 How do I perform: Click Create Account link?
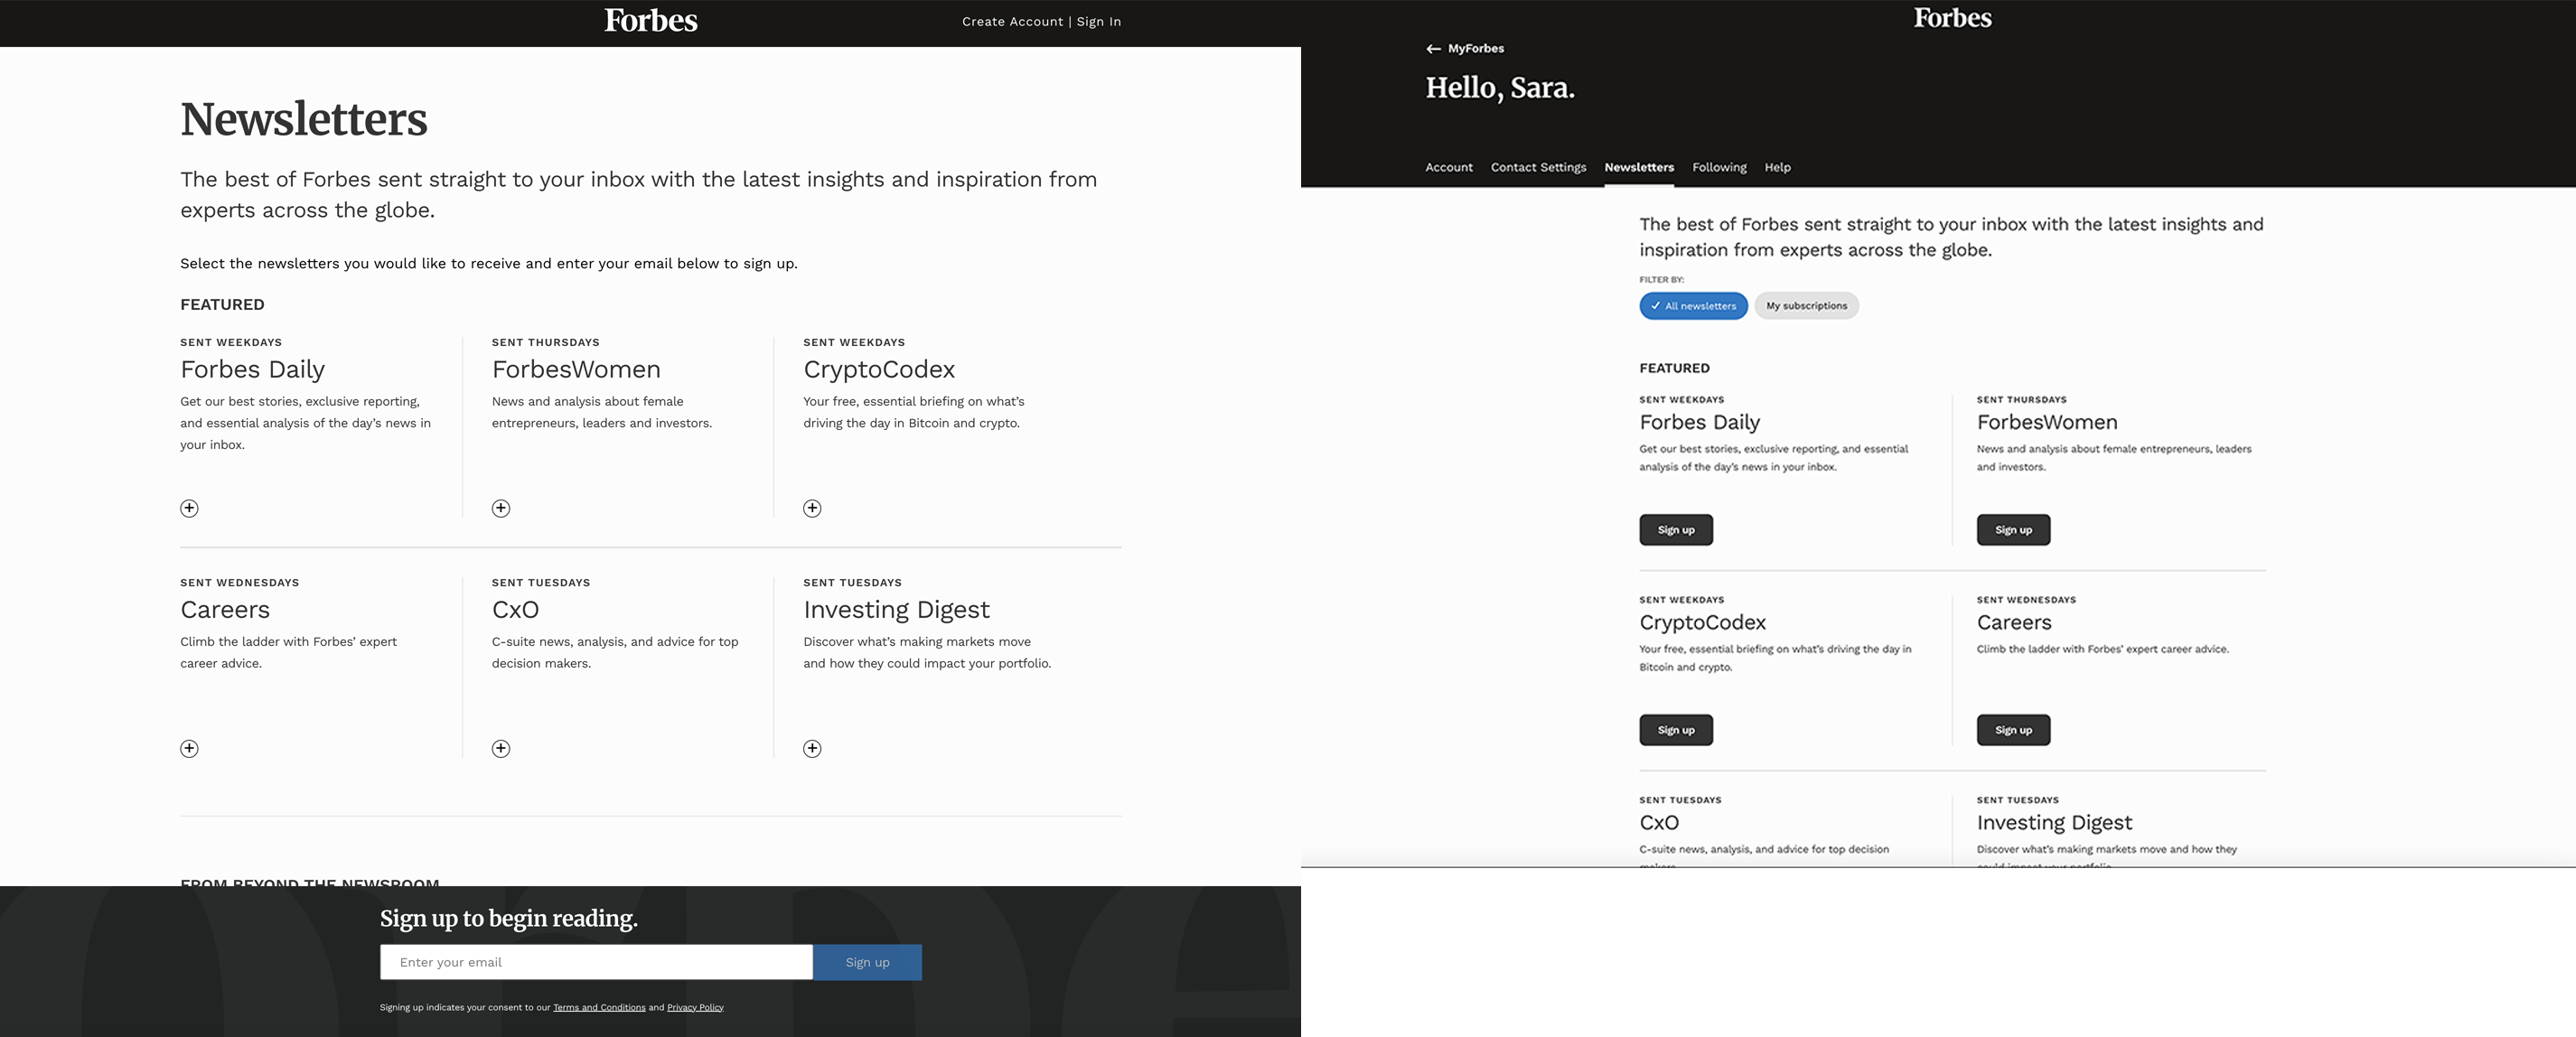(1012, 22)
